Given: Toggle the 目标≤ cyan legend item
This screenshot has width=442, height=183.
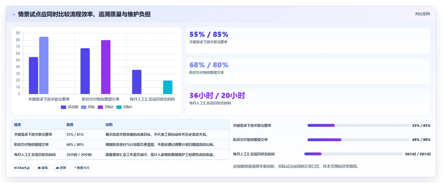Looking at the screenshot, I should (x=124, y=107).
